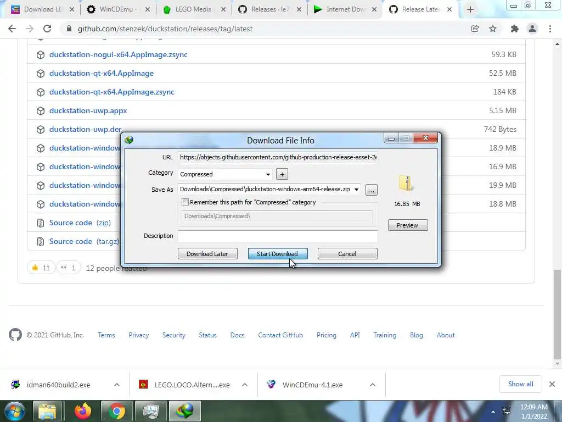Close the downloads bar
Viewport: 562px width, 422px height.
click(552, 384)
